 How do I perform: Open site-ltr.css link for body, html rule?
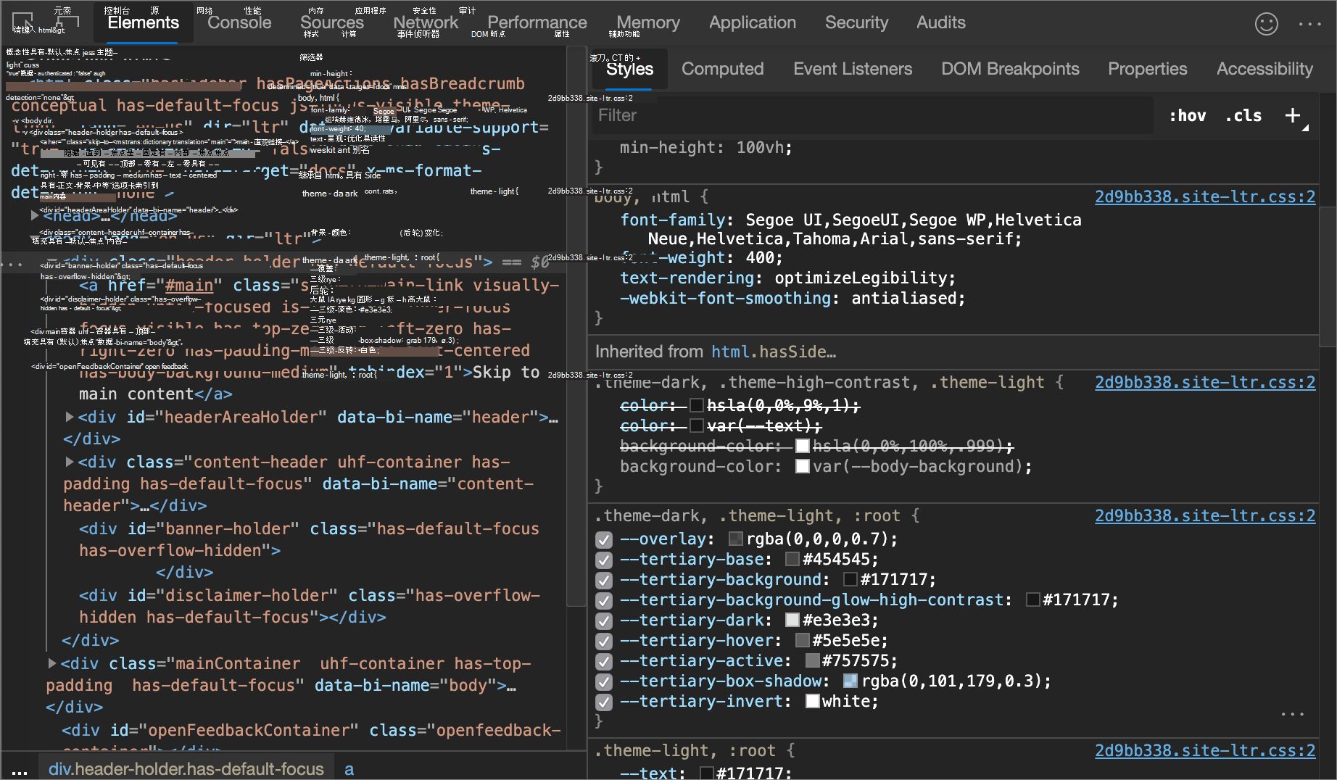pyautogui.click(x=1205, y=196)
